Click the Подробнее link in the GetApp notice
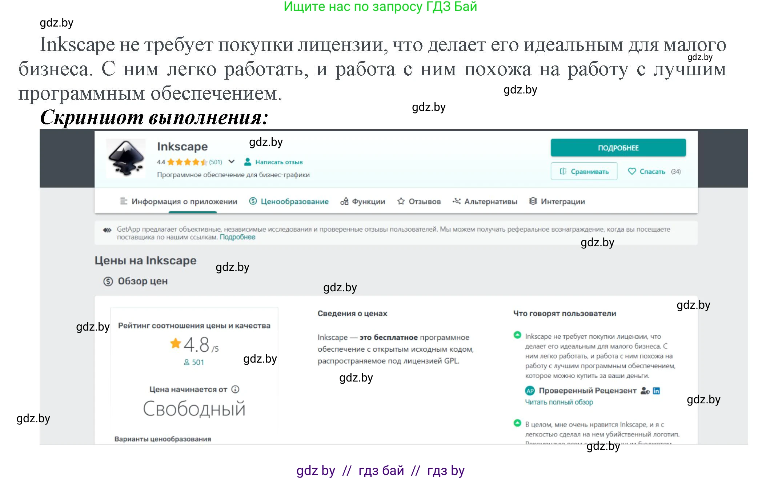 tap(238, 237)
